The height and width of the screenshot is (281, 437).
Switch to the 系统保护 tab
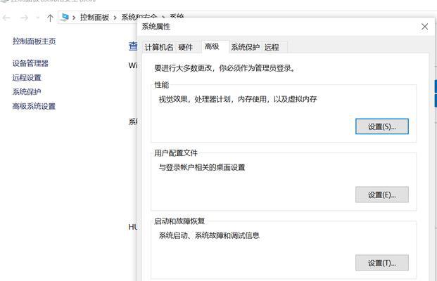pos(246,47)
